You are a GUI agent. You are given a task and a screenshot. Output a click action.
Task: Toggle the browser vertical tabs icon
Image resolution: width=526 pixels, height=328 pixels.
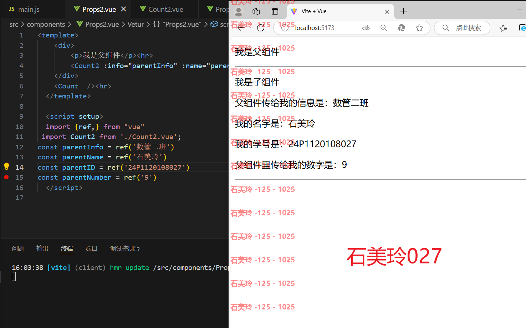tap(275, 11)
